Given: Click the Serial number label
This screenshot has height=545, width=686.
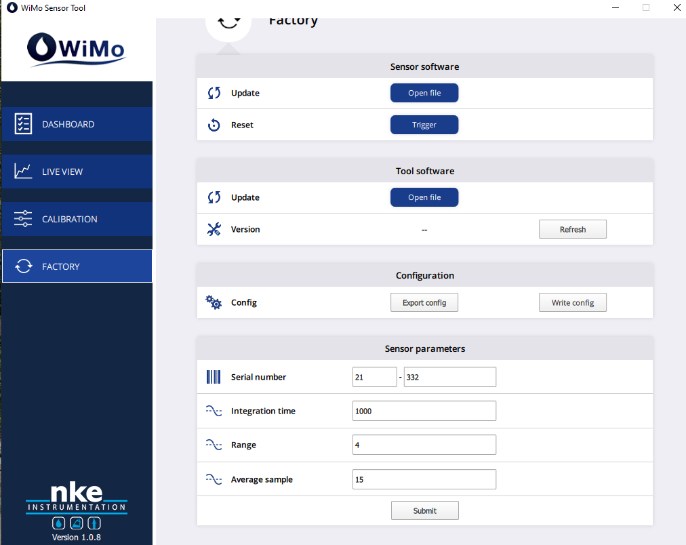Looking at the screenshot, I should point(258,377).
